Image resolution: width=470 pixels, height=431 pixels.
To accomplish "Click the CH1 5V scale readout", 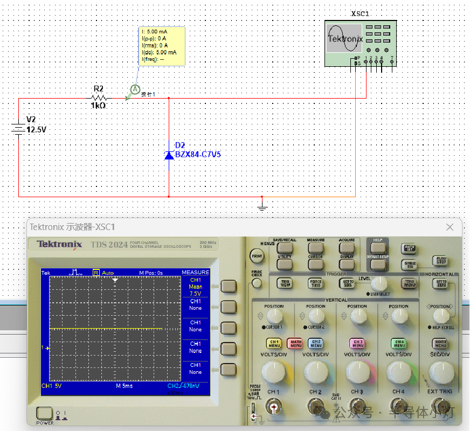I will (x=51, y=386).
